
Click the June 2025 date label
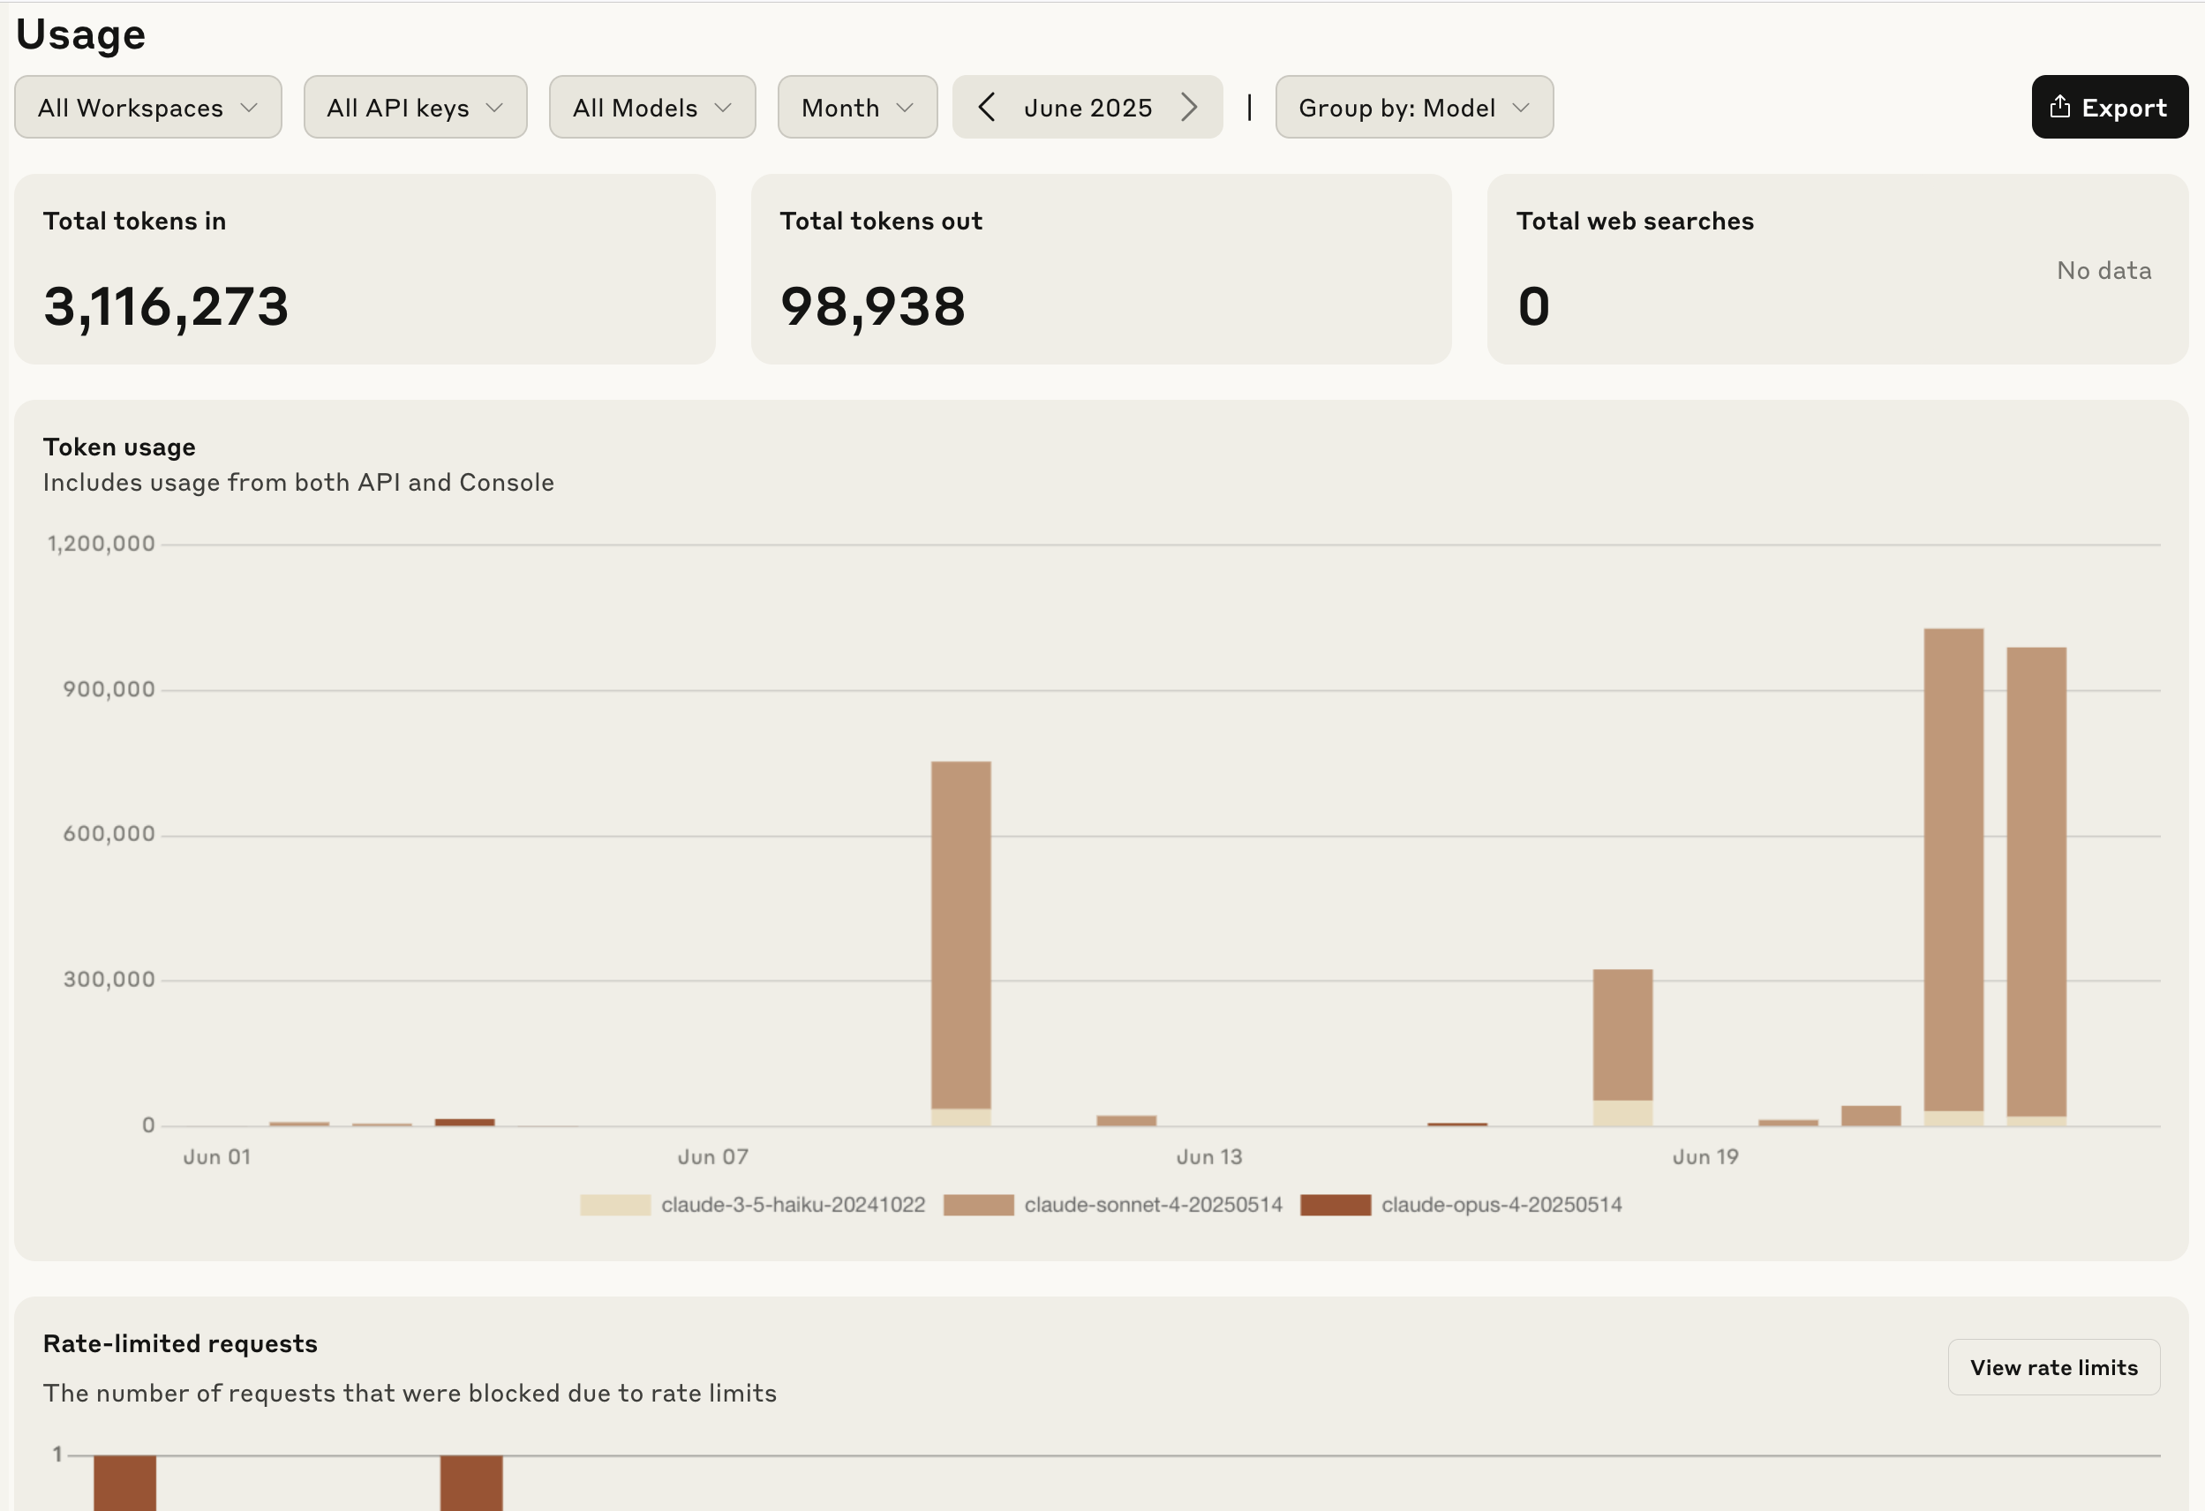coord(1087,107)
